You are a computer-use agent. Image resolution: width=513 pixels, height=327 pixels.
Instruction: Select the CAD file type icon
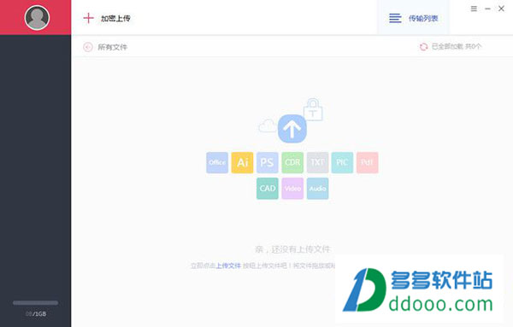tap(268, 189)
